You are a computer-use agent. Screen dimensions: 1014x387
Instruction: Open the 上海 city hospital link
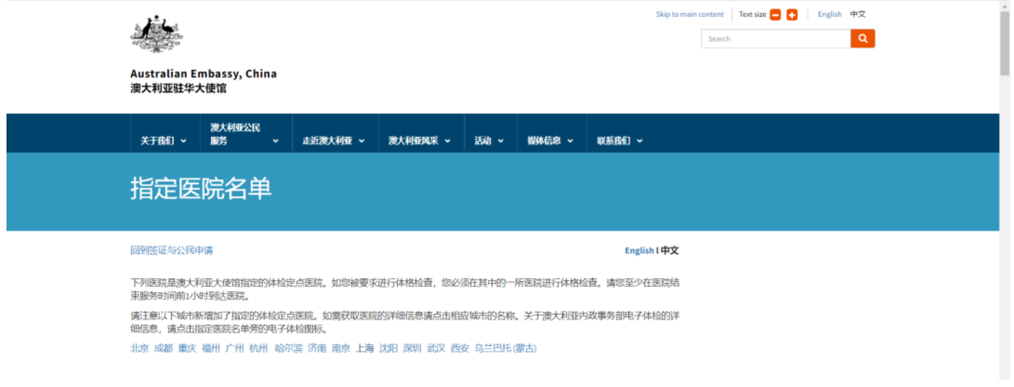[x=365, y=349]
